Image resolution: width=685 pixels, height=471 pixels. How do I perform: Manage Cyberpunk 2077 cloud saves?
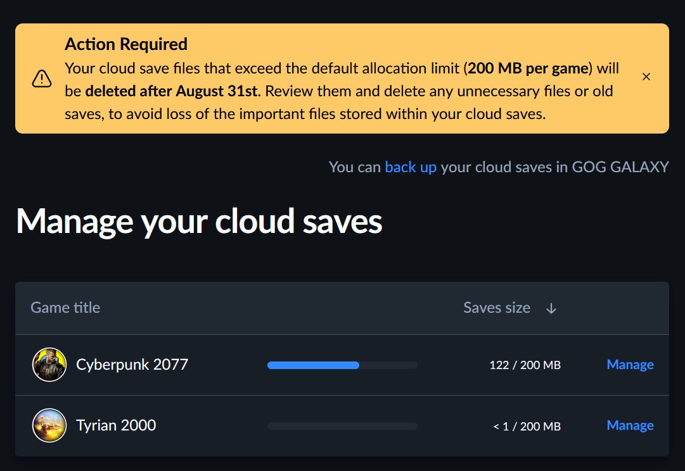coord(630,365)
